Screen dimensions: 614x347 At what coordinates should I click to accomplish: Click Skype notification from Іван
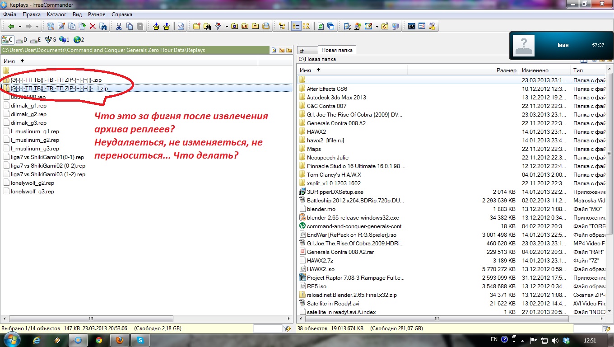point(562,45)
